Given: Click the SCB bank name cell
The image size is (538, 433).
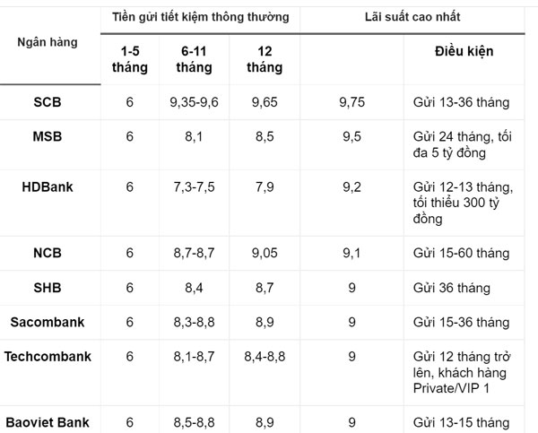Looking at the screenshot, I should click(x=48, y=103).
